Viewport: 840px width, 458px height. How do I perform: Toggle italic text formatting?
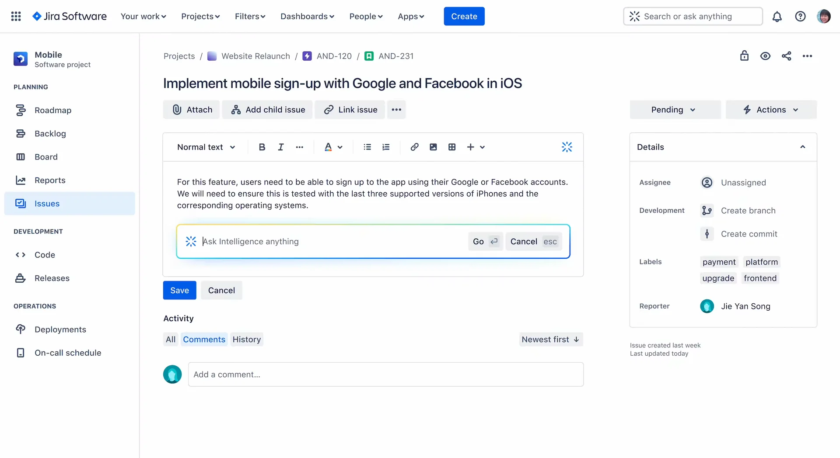tap(280, 147)
